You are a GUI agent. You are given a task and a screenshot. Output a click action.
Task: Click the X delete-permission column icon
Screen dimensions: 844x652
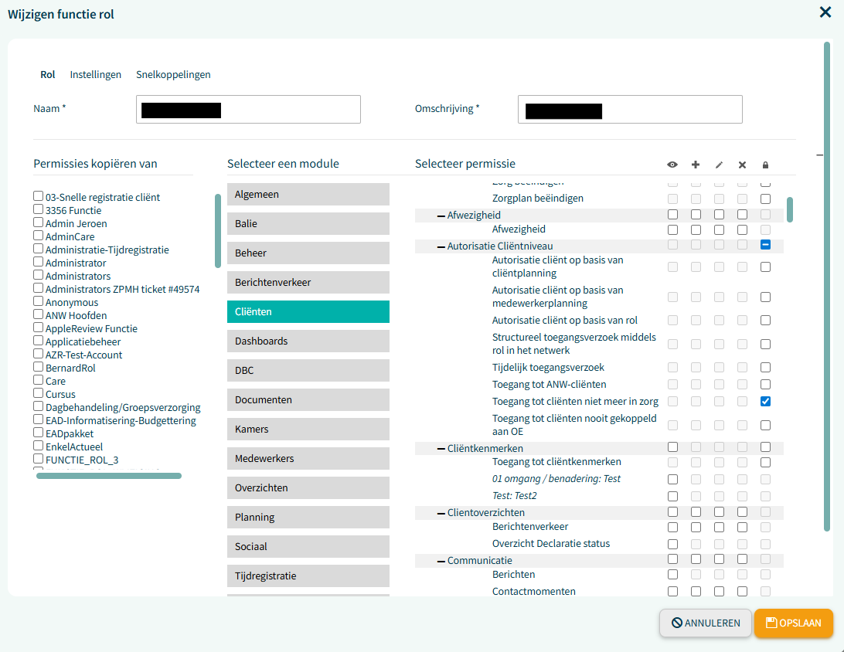[742, 165]
